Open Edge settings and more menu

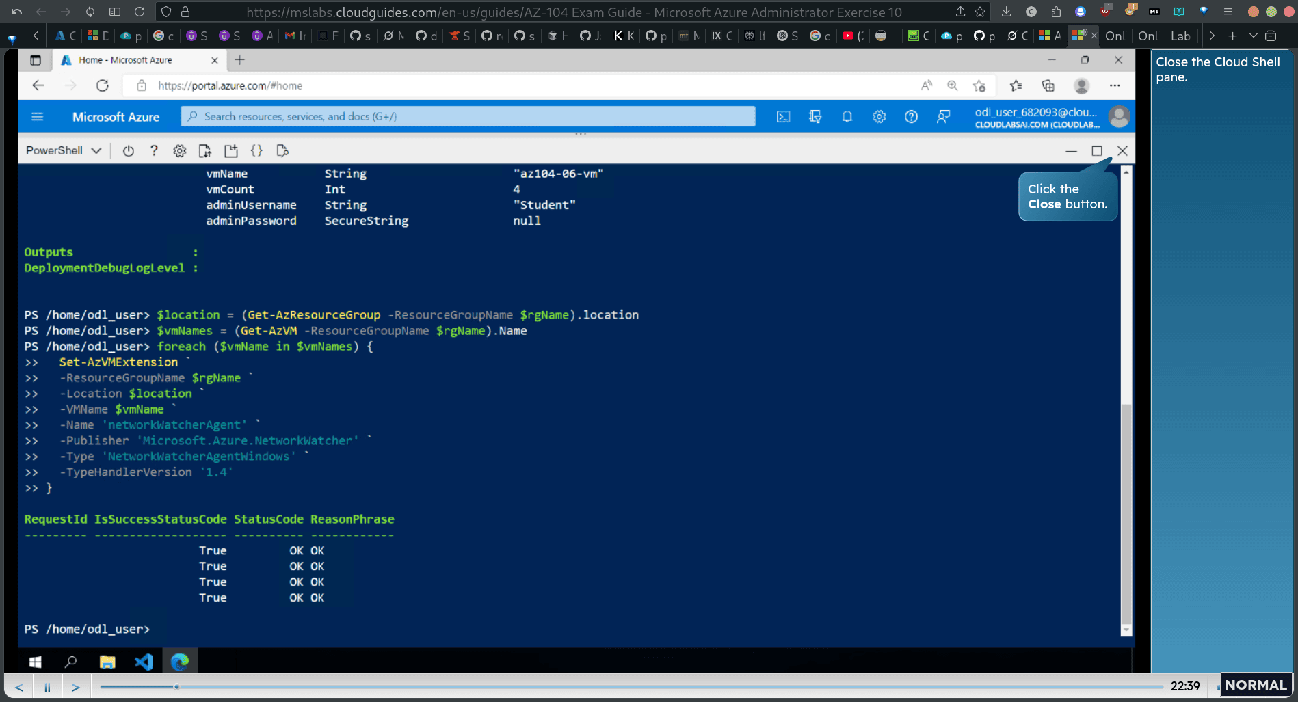tap(1115, 85)
